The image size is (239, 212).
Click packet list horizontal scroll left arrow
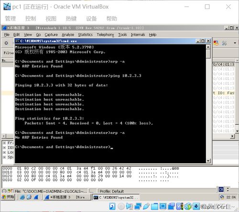coord(4,136)
